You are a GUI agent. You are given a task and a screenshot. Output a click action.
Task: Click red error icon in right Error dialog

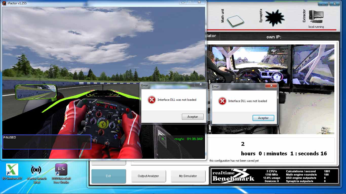222,101
